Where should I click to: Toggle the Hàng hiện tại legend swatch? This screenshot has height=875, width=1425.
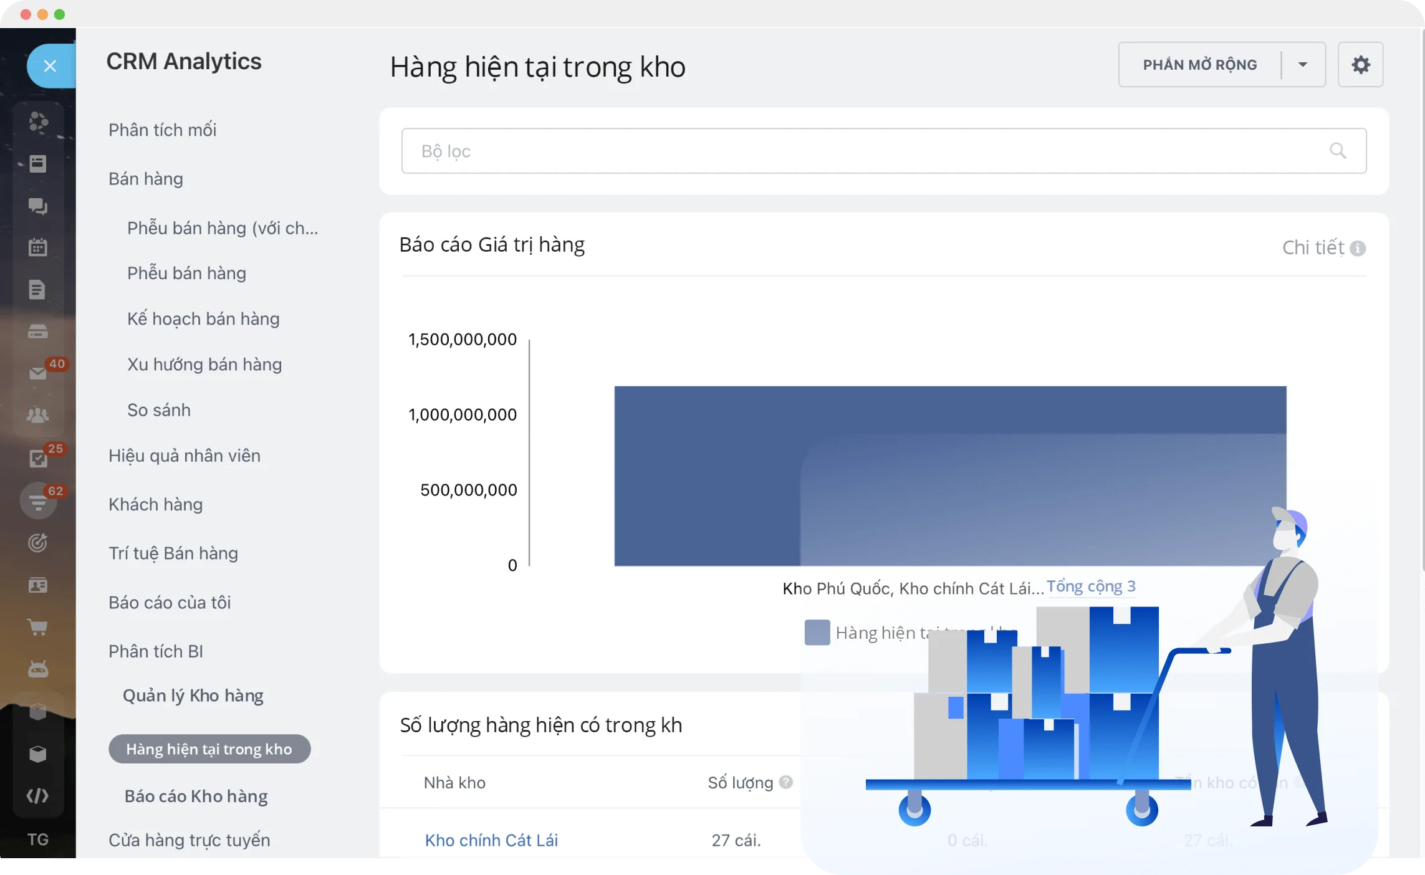click(817, 633)
